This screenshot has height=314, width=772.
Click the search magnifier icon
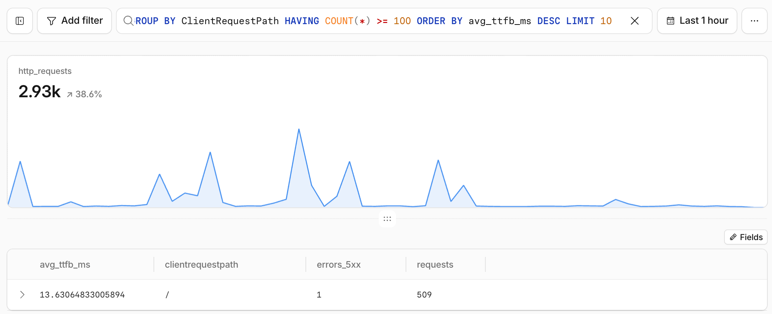tap(128, 21)
